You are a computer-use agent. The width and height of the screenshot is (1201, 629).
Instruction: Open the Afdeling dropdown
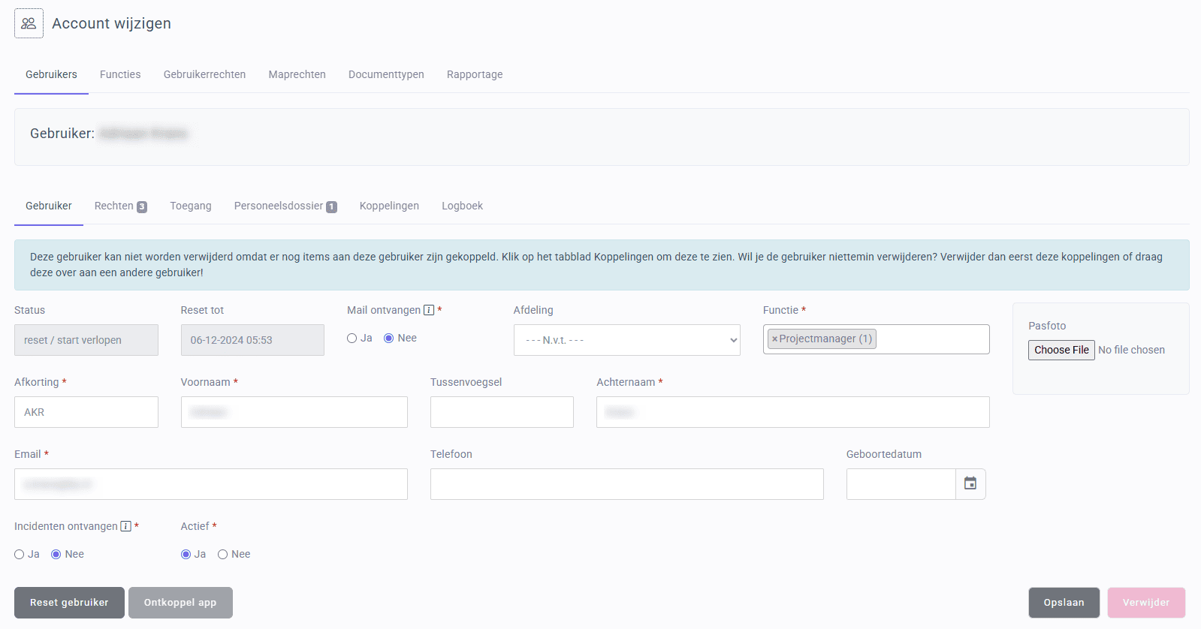627,340
